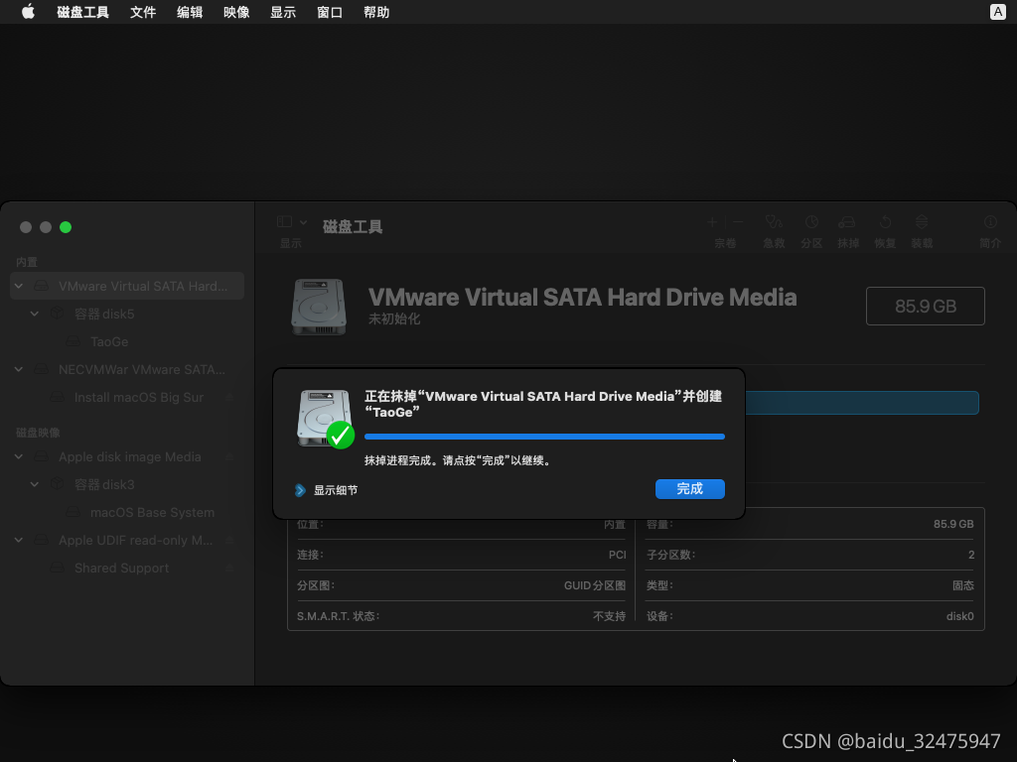Select TaoGe volume in sidebar

[x=109, y=342]
